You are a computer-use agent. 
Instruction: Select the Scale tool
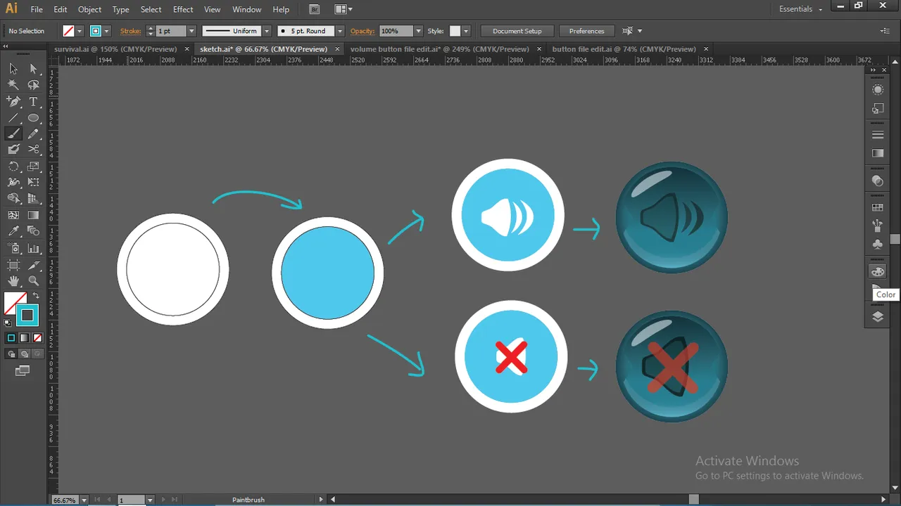[33, 167]
